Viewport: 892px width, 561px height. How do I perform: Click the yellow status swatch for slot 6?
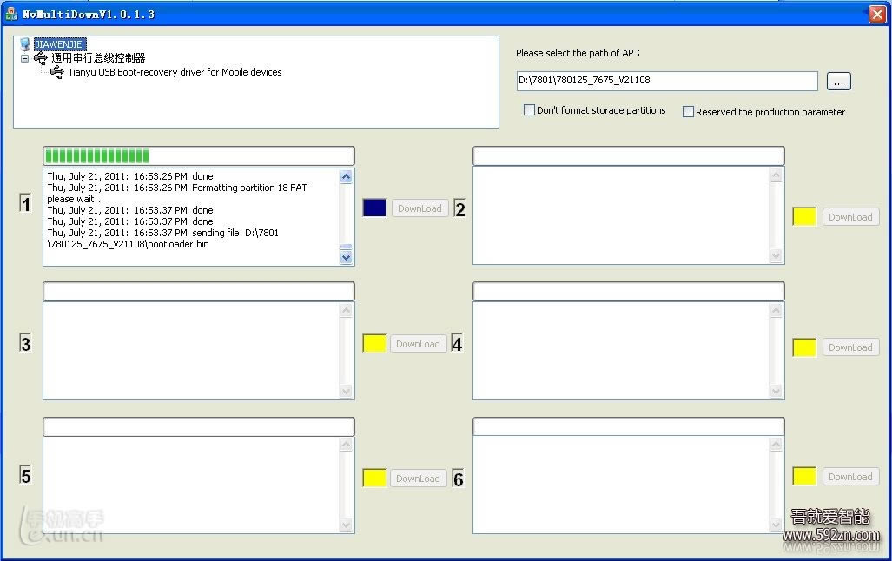(804, 477)
